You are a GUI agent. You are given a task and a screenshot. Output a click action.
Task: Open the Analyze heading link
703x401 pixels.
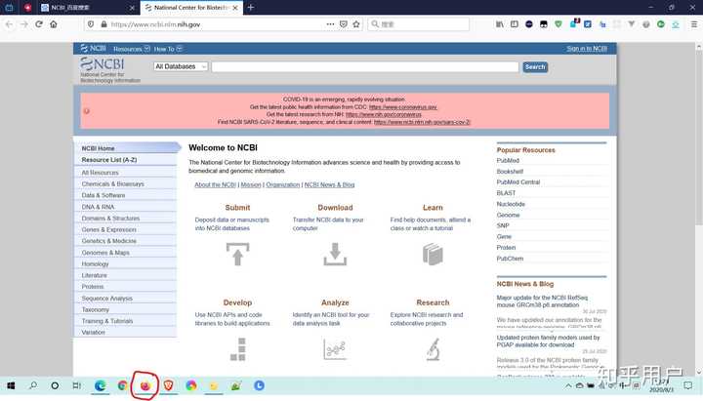pyautogui.click(x=335, y=302)
